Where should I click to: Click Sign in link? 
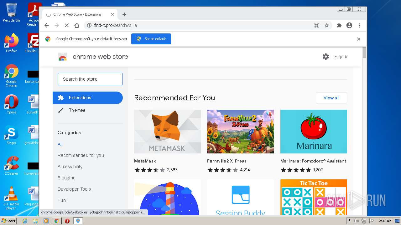(341, 57)
